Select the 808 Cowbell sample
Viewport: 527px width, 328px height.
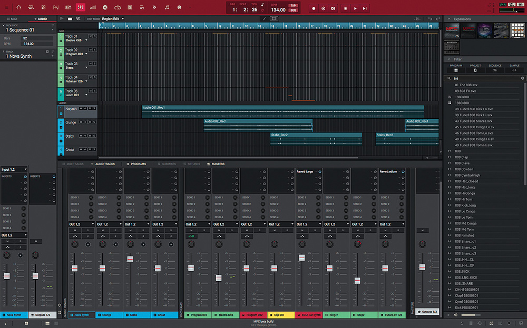464,169
